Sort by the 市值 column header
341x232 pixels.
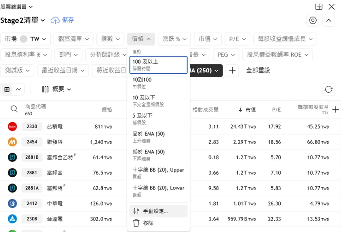point(247,110)
